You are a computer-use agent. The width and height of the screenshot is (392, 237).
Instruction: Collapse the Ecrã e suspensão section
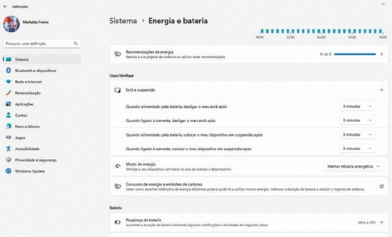click(x=381, y=90)
